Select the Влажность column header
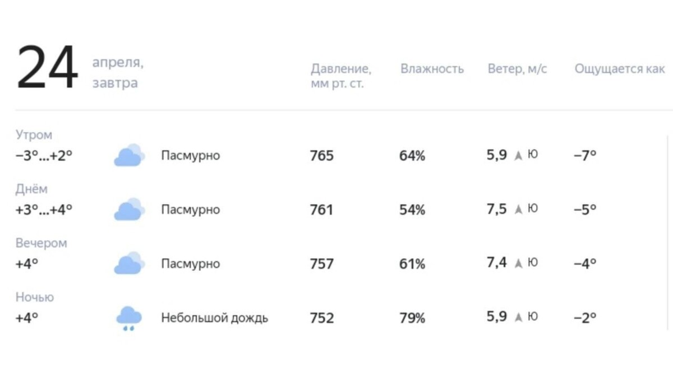Viewport: 673px width, 378px height. tap(432, 69)
